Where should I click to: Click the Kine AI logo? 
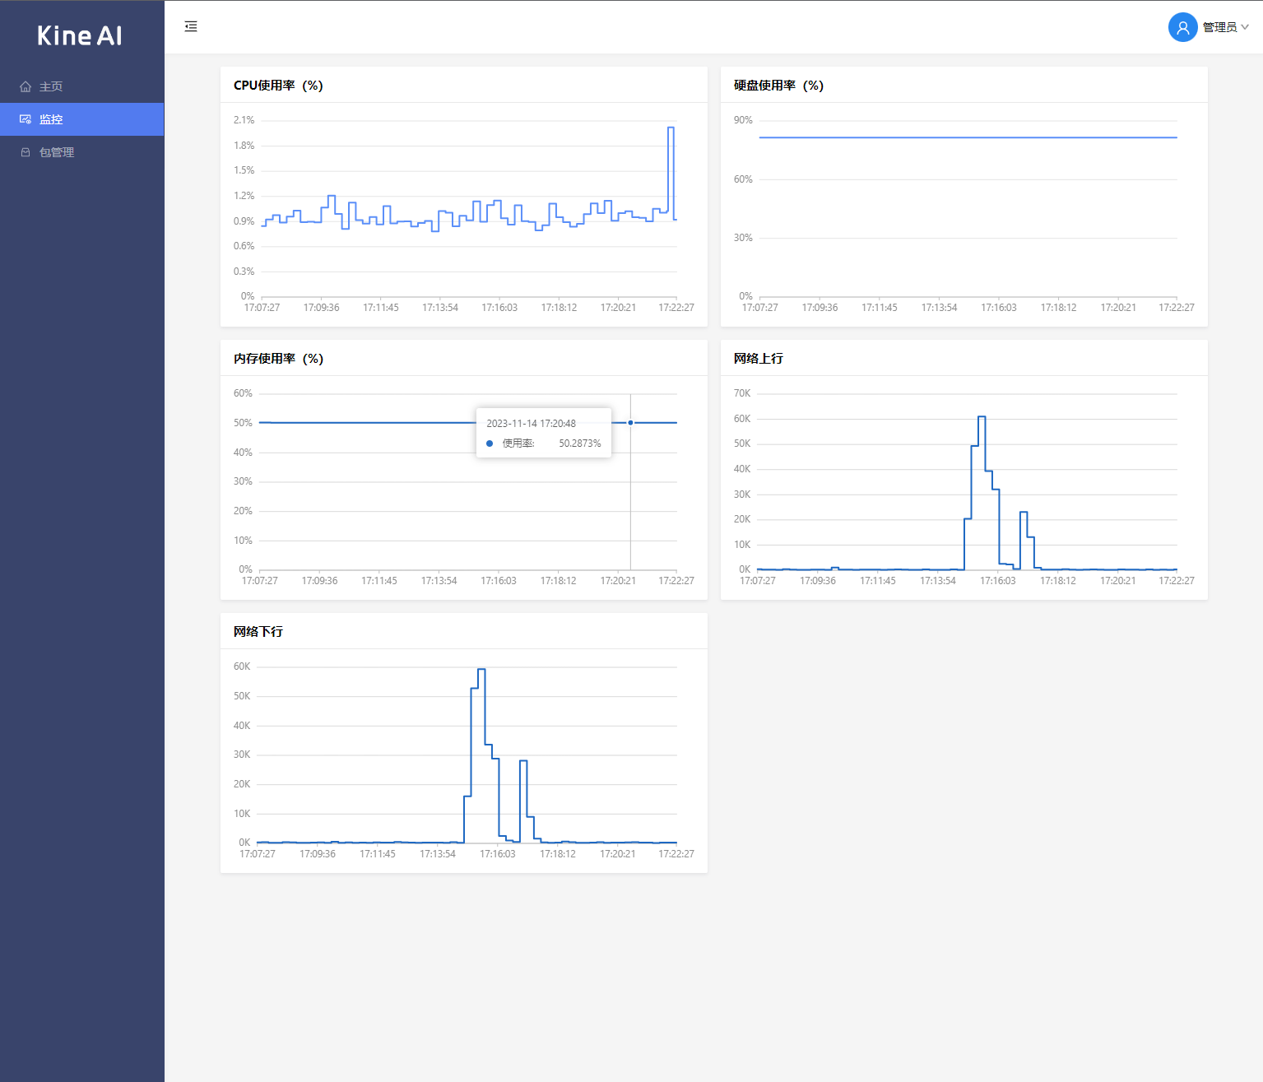pos(80,35)
